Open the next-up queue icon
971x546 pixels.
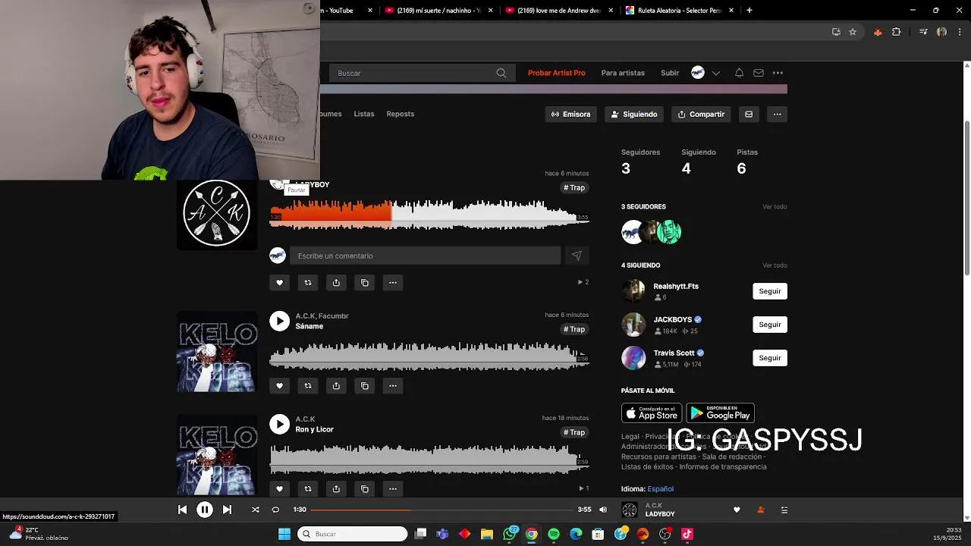coord(784,510)
